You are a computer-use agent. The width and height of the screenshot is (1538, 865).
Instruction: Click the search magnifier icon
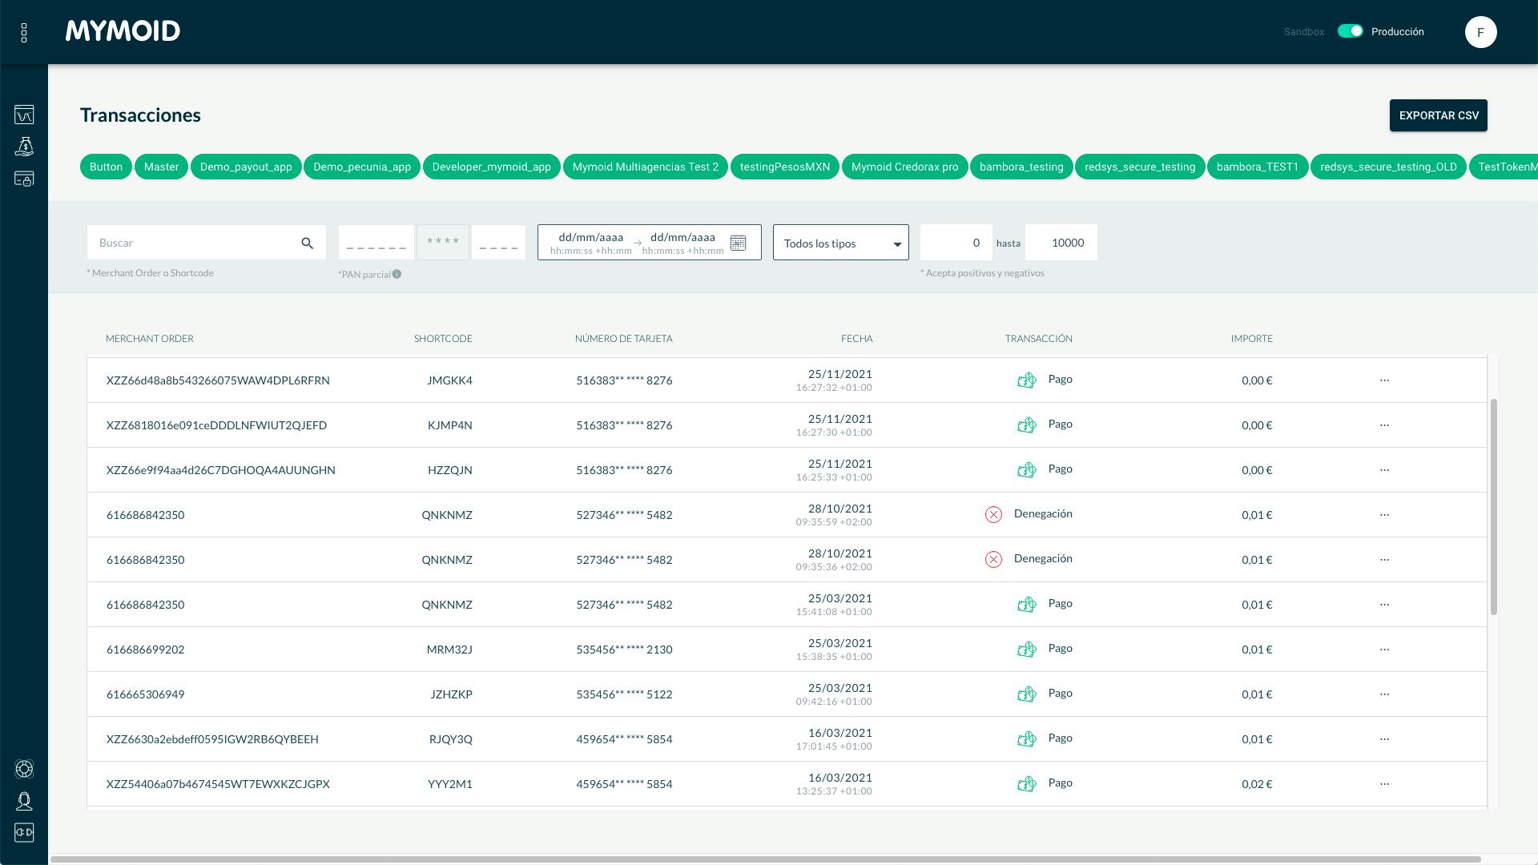point(308,243)
